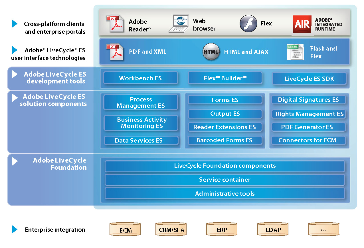Screen dimensions: 364x248
Task: Select the Workbench ES box
Action: click(x=140, y=78)
